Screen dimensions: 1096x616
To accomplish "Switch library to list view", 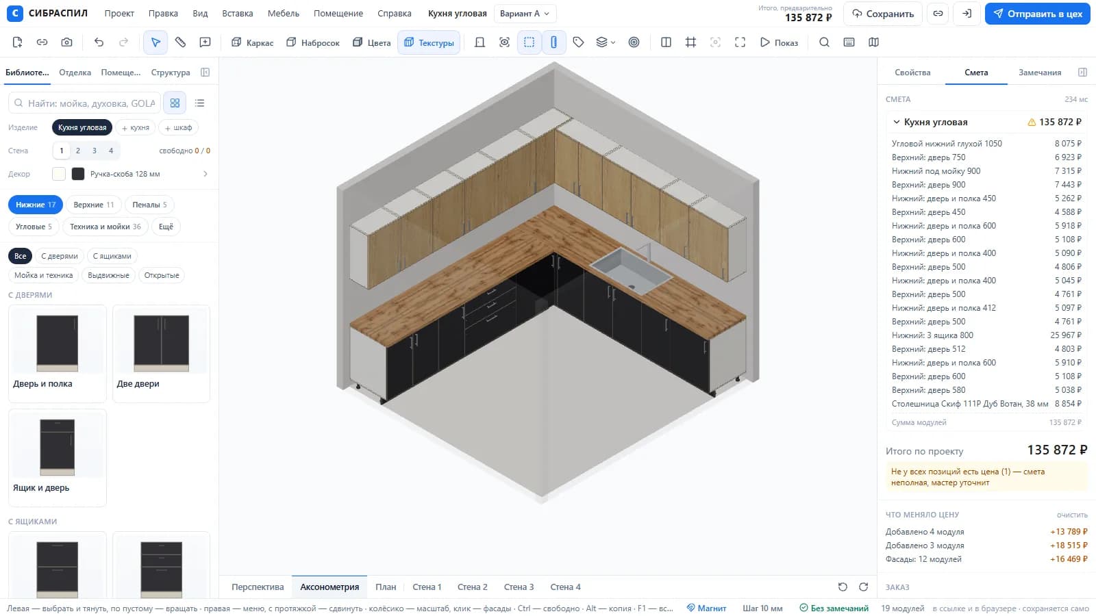I will pyautogui.click(x=199, y=103).
